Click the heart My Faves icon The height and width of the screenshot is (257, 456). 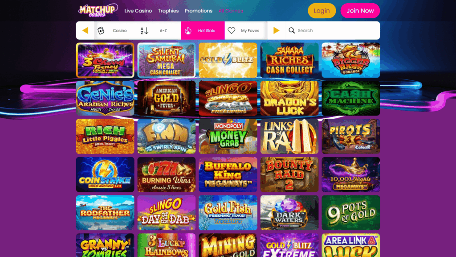coord(231,30)
